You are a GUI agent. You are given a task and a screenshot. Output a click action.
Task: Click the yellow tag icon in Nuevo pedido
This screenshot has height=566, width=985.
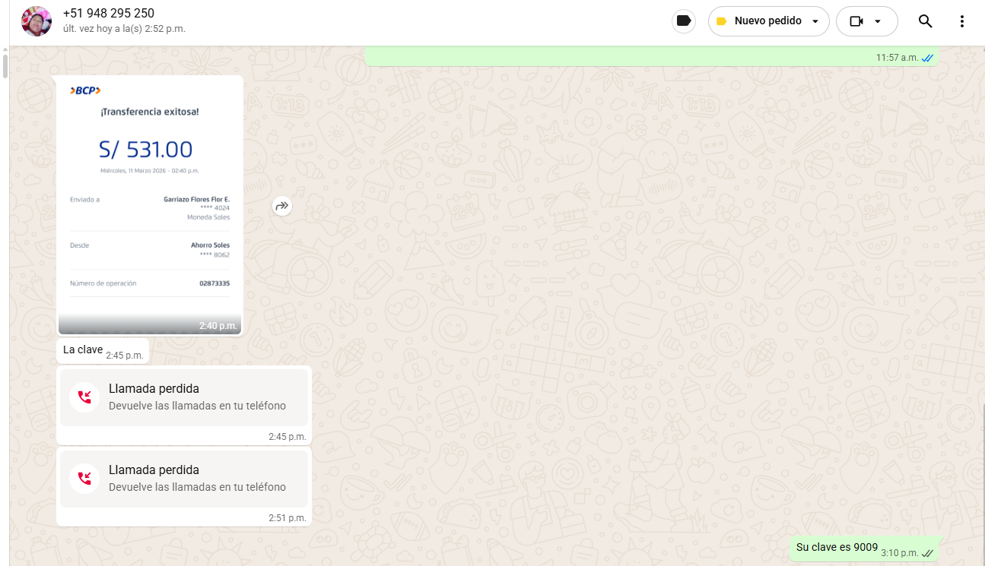click(721, 21)
